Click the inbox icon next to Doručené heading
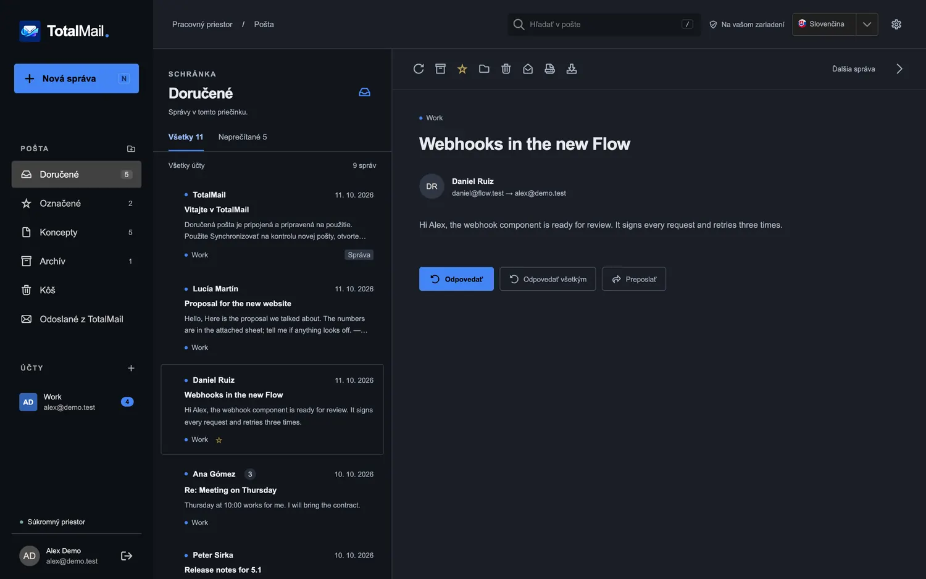Screen dimensions: 926x579 365,93
